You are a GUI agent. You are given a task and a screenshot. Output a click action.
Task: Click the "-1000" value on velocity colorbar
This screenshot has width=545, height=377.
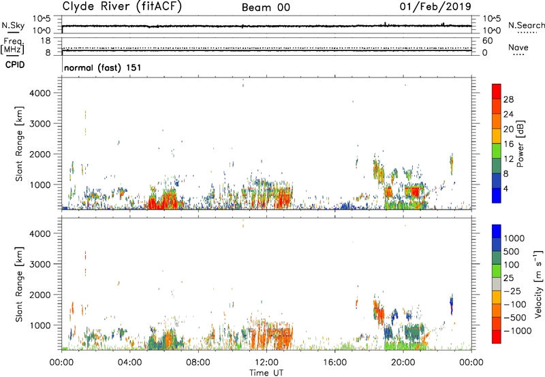517,331
